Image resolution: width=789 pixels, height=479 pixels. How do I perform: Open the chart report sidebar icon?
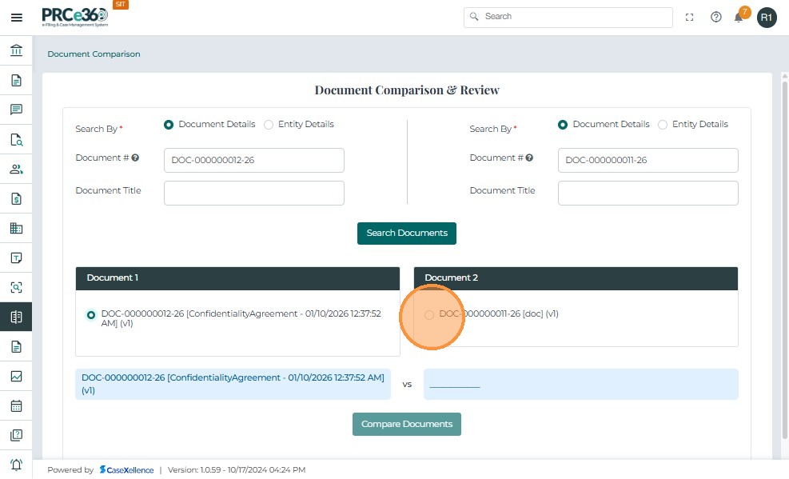pos(16,376)
